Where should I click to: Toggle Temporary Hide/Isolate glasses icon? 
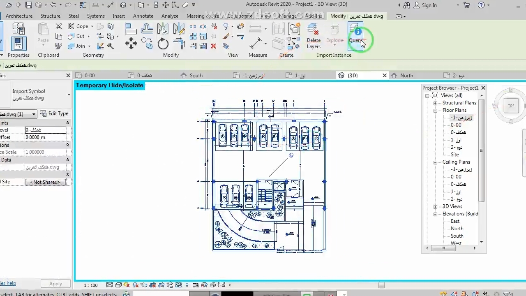(x=178, y=285)
